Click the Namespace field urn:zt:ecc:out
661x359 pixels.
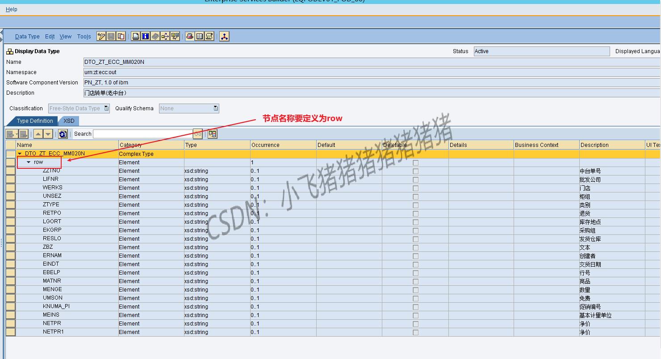coord(372,72)
